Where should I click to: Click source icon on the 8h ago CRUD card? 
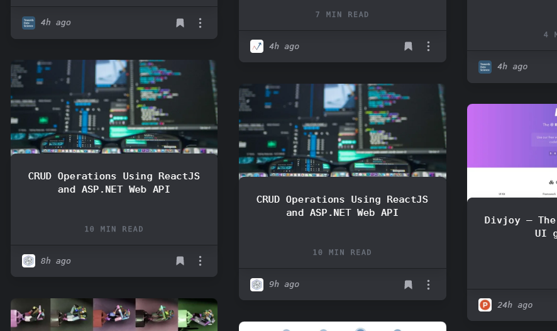pos(28,261)
